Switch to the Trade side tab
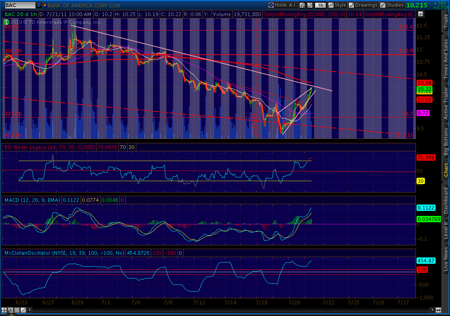 coord(446,21)
